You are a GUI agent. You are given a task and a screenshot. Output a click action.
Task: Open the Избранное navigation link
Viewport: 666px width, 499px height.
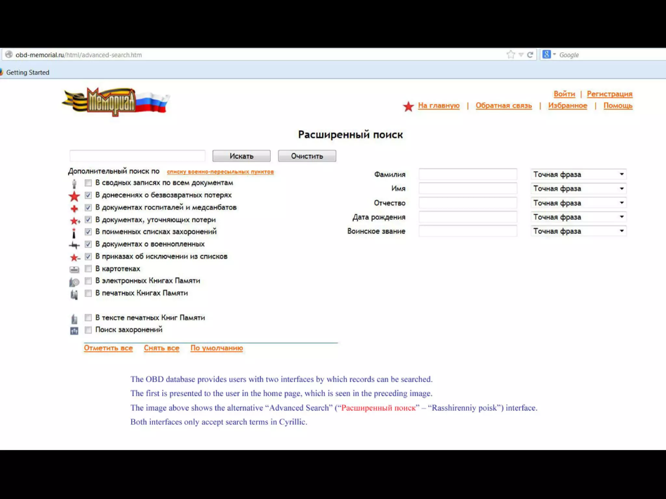click(x=567, y=106)
